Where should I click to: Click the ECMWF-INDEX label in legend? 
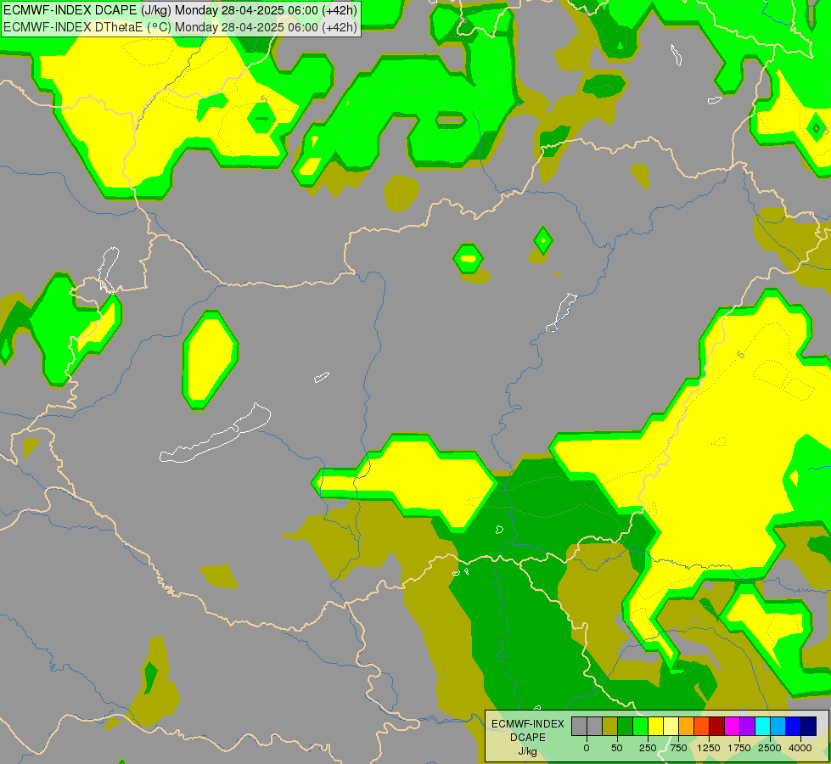(528, 724)
